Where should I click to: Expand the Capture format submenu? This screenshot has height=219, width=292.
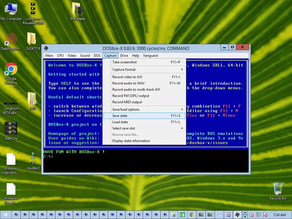coord(144,70)
